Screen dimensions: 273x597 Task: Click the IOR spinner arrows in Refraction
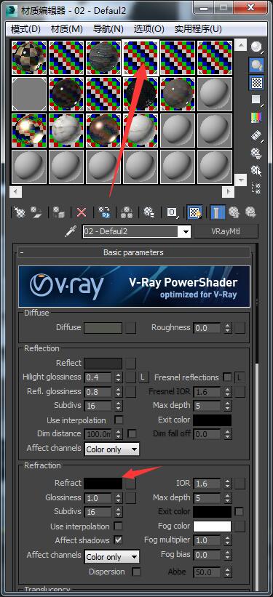(x=228, y=484)
